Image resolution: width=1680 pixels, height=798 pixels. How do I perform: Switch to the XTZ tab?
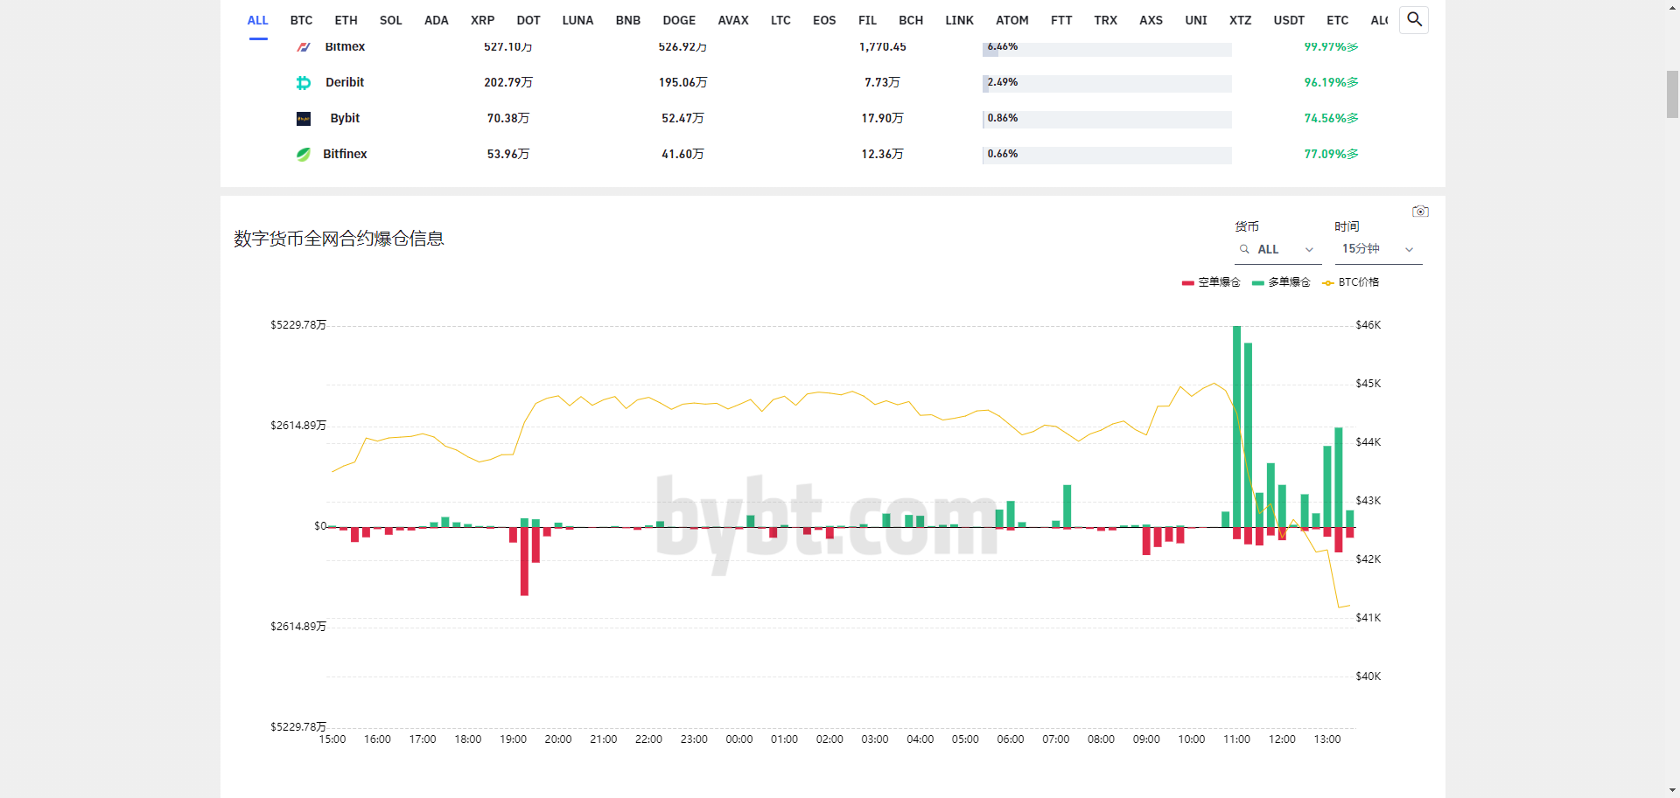click(x=1240, y=20)
